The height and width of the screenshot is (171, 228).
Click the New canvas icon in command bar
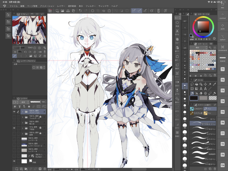[x=57, y=11]
